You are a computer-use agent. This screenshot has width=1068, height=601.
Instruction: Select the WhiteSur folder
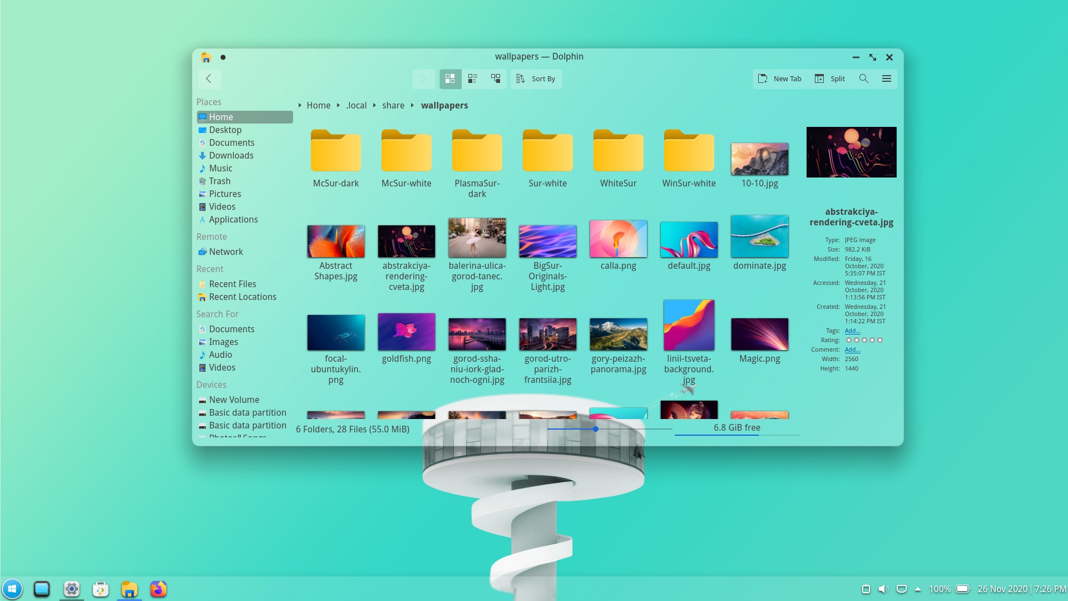(619, 150)
